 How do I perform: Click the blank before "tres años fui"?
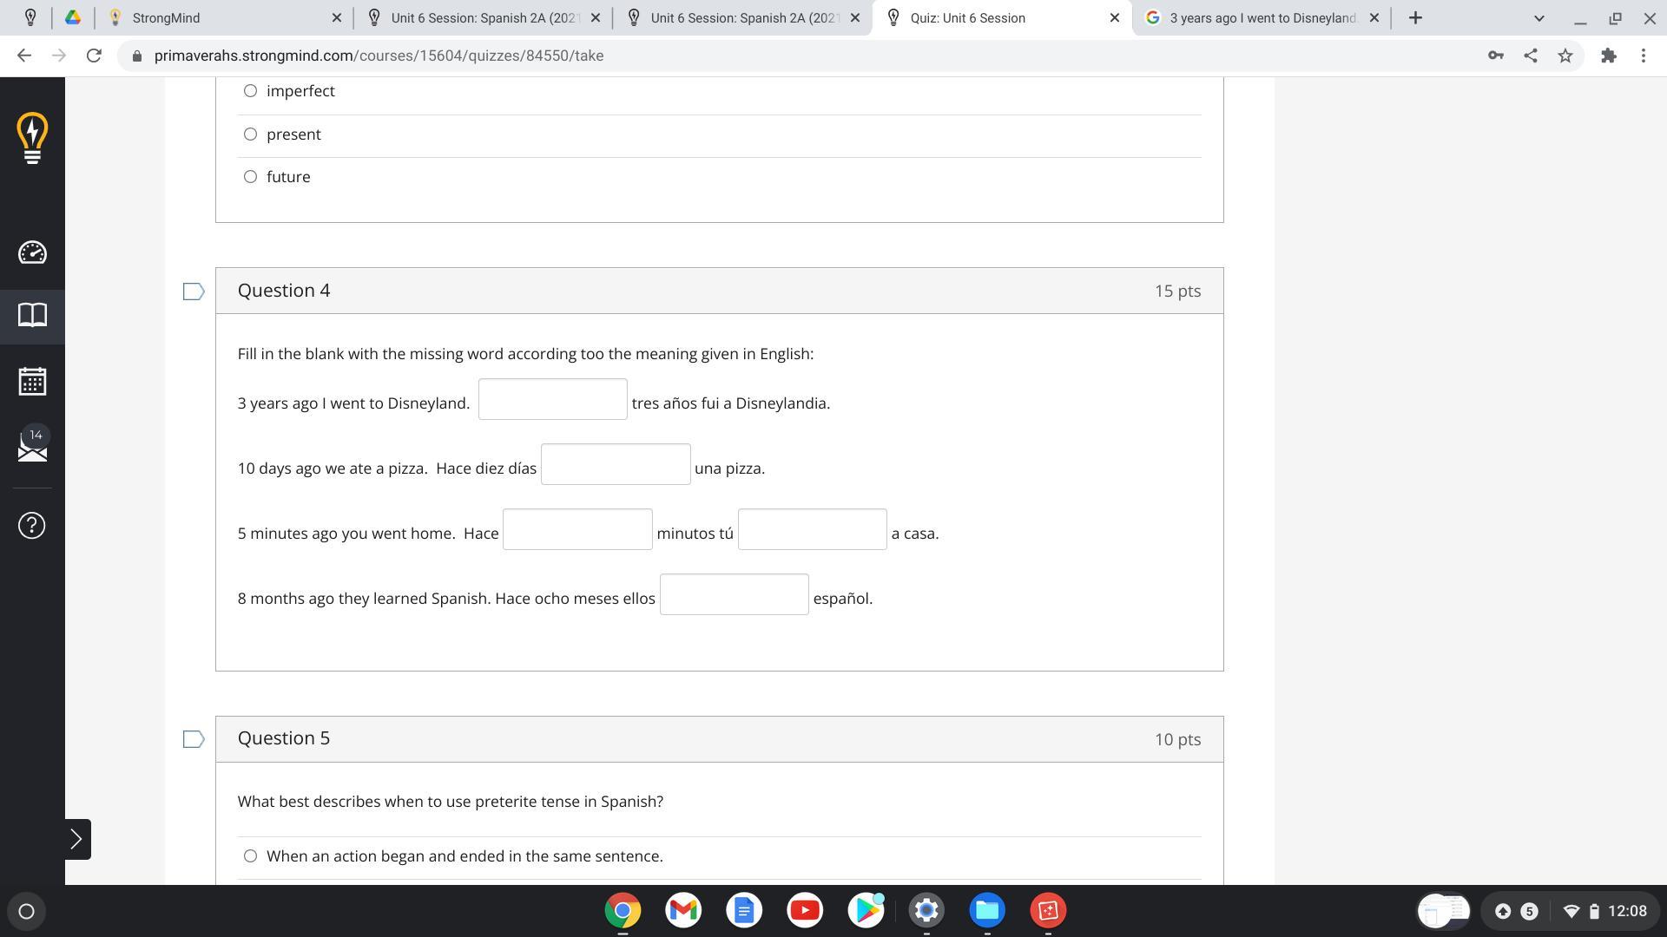pyautogui.click(x=552, y=399)
